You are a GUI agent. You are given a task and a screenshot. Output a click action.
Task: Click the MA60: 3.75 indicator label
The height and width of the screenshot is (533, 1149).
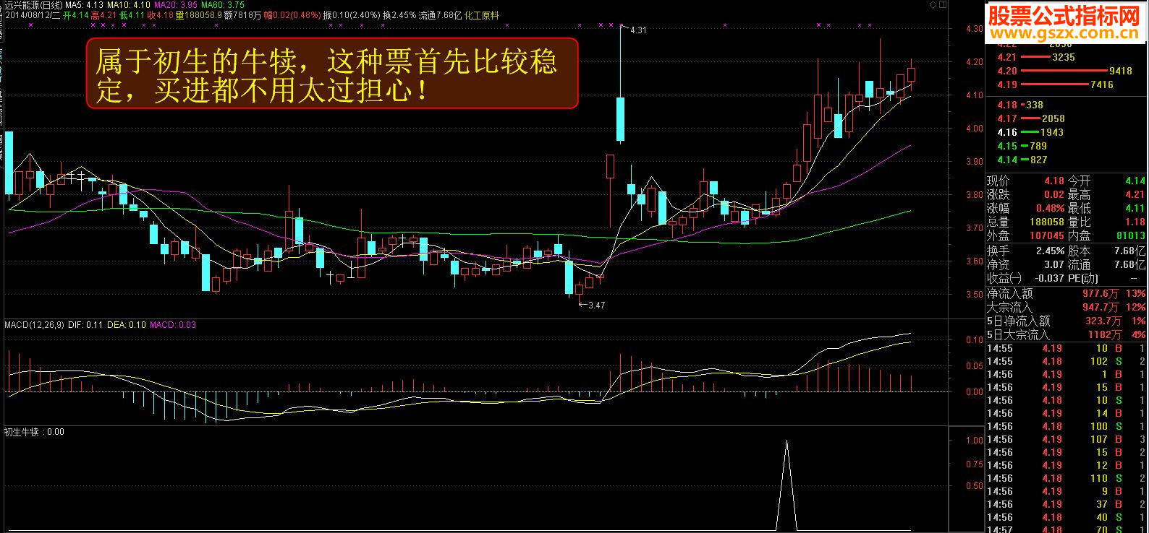[x=223, y=5]
